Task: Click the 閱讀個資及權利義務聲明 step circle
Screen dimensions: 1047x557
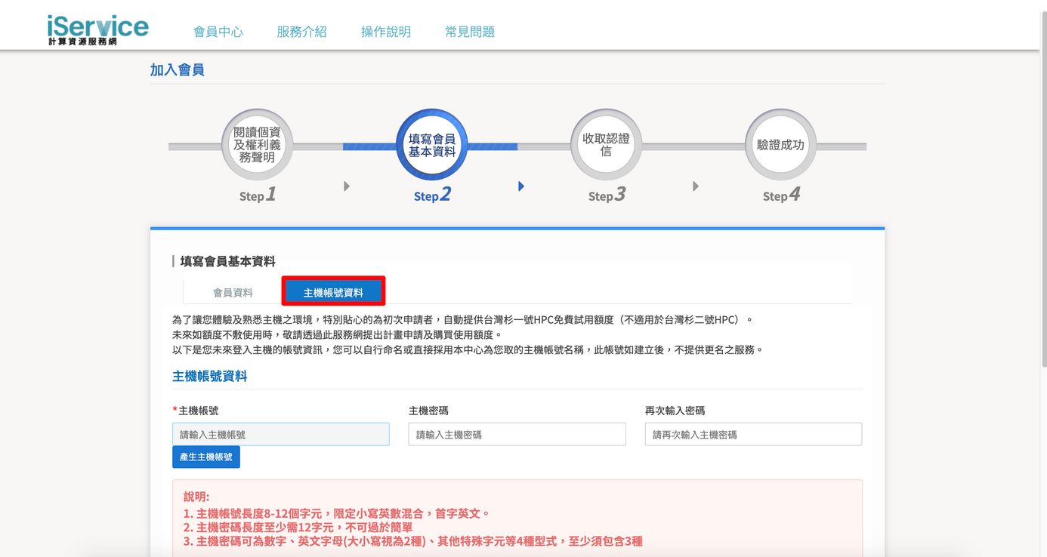Action: [258, 145]
